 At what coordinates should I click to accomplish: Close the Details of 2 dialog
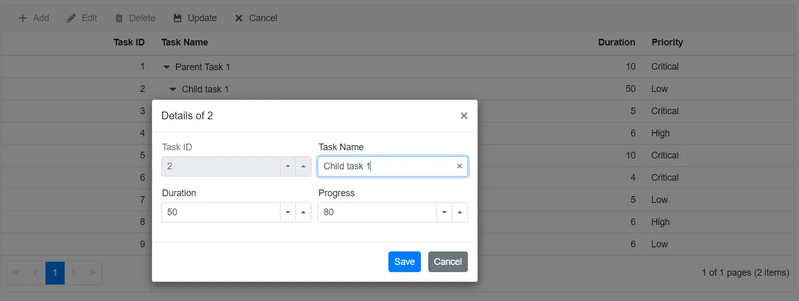[463, 116]
